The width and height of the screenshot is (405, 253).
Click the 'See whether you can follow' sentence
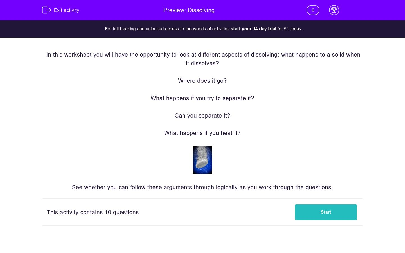coord(202,187)
